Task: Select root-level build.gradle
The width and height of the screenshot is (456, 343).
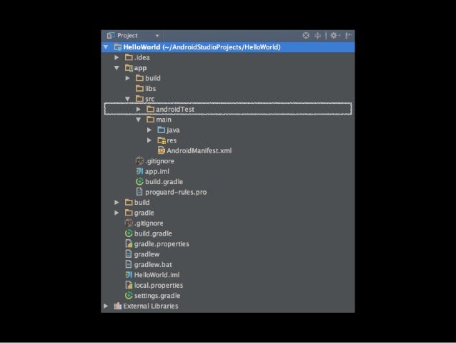Action: [153, 233]
